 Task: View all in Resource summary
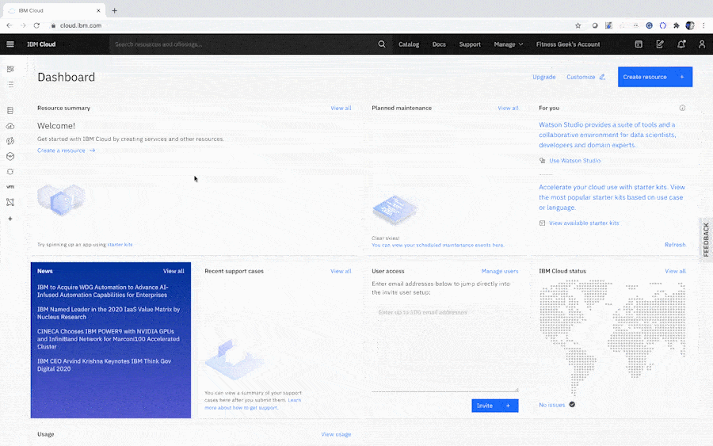point(341,108)
